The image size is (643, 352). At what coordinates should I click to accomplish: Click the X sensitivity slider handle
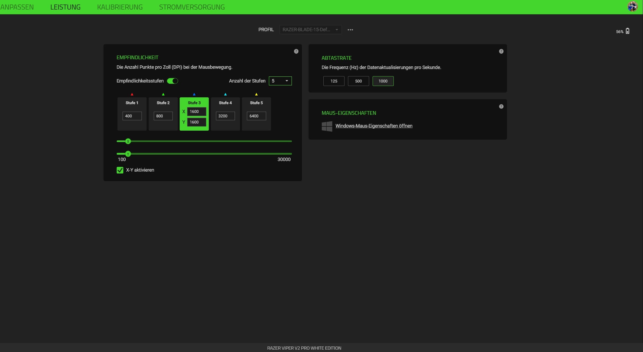pos(128,141)
